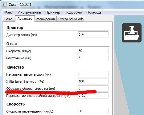This screenshot has height=115, width=144.
Task: Click the Cura application icon in title bar
Action: click(5, 5)
